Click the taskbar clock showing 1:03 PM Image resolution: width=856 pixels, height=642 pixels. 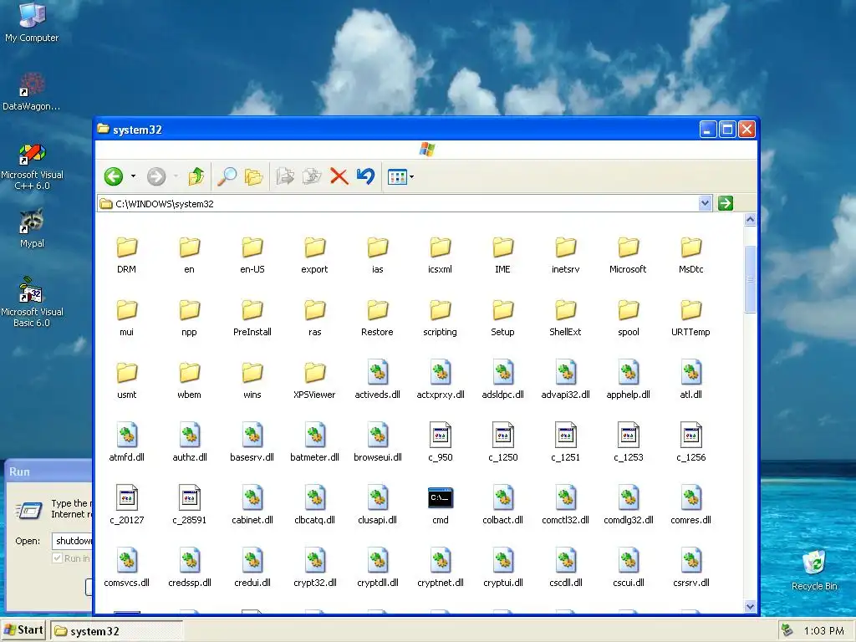point(823,631)
